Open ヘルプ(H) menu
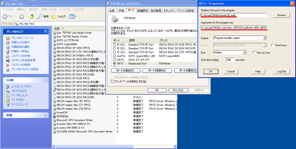This screenshot has height=149, width=296. click(x=78, y=9)
